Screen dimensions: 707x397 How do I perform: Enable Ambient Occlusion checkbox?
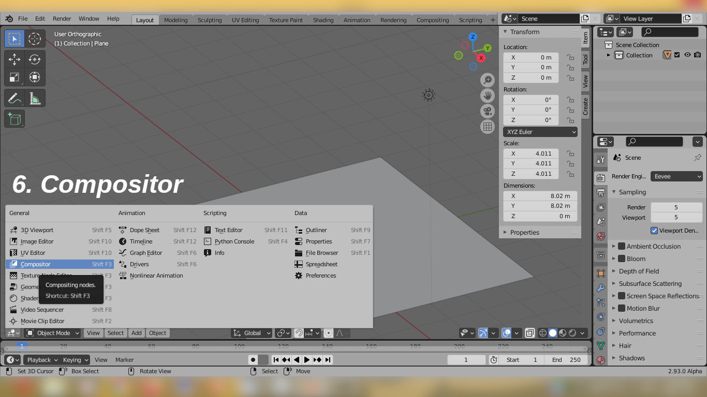click(622, 247)
